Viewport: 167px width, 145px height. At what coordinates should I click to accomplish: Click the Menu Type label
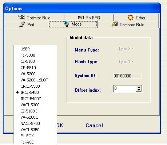tap(87, 50)
